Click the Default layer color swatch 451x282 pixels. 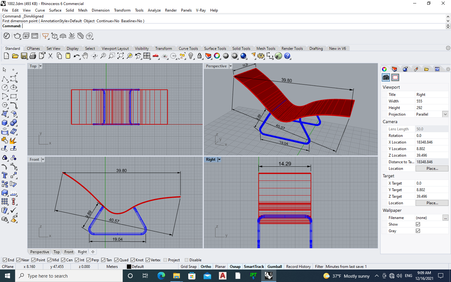point(129,267)
